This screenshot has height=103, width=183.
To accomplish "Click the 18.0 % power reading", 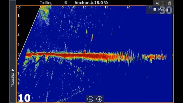I will click(101, 3).
